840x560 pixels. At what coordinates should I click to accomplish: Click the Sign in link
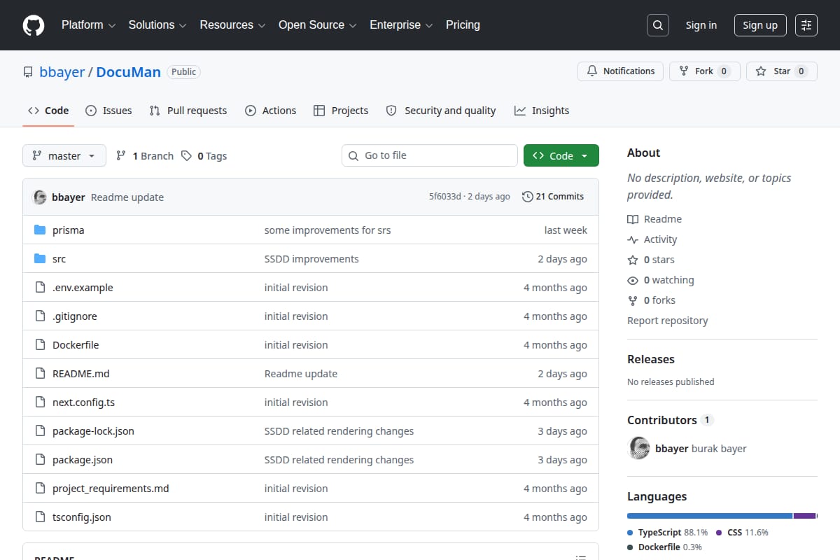point(701,25)
